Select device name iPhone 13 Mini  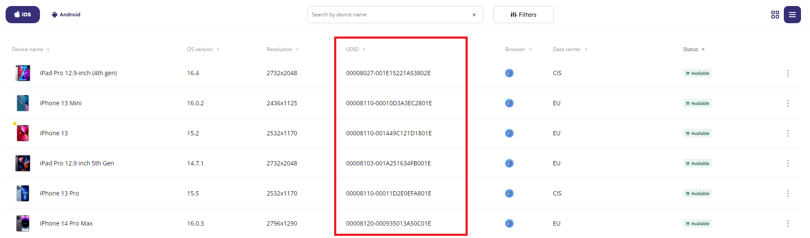(x=61, y=103)
